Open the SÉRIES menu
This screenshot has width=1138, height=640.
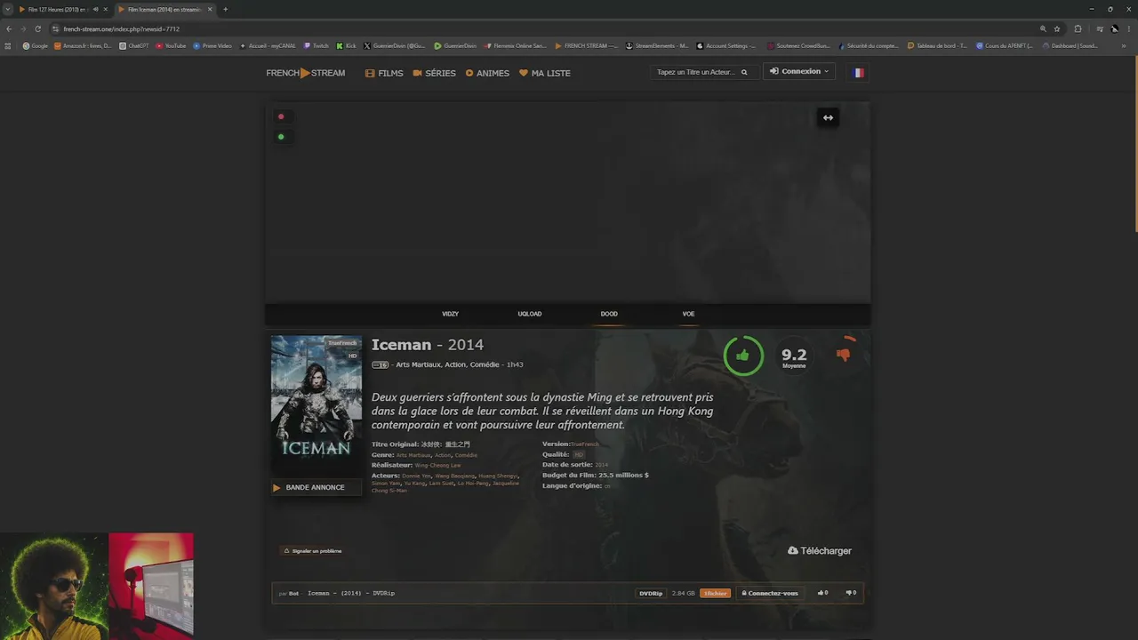click(x=435, y=73)
